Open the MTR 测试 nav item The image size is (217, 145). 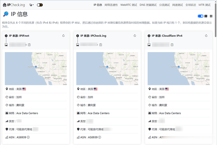[x=204, y=5]
